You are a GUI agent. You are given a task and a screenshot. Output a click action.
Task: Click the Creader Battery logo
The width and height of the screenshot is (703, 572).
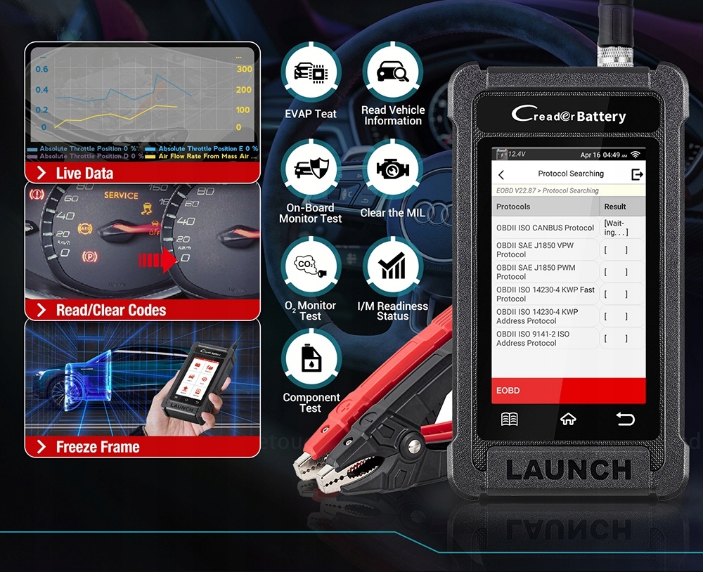coord(569,115)
